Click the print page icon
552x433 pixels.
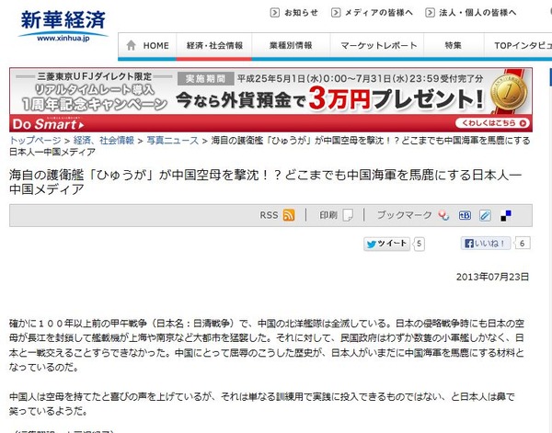tap(348, 215)
